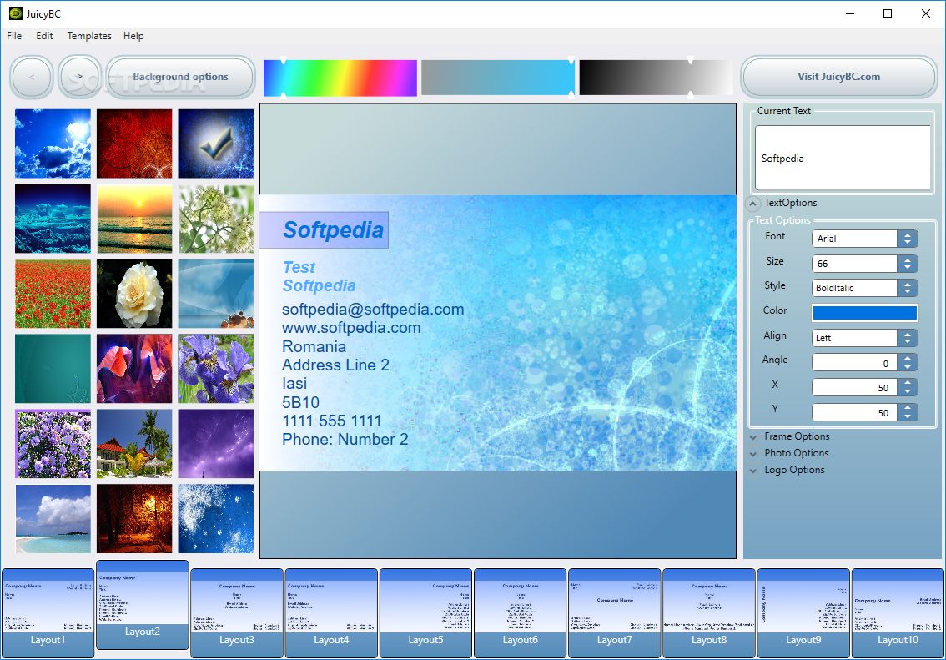The height and width of the screenshot is (660, 946).
Task: Choose the Layout4 template
Action: click(331, 613)
